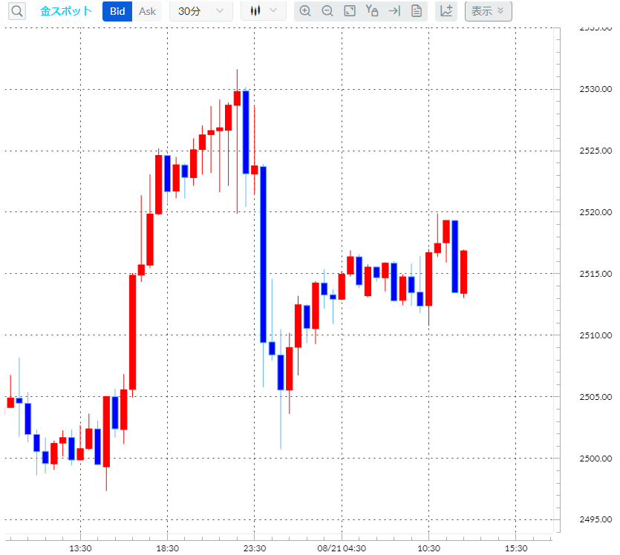
Task: Jump to the latest candle arrow
Action: click(x=394, y=11)
